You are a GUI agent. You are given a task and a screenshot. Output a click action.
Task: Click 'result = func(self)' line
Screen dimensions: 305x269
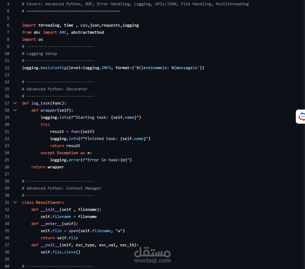(72, 131)
